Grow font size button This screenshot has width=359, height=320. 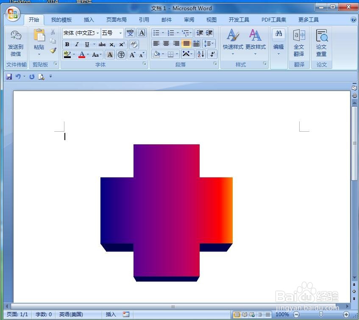point(132,55)
